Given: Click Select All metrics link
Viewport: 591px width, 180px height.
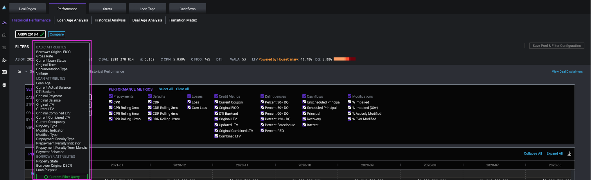Looking at the screenshot, I should pos(166,89).
